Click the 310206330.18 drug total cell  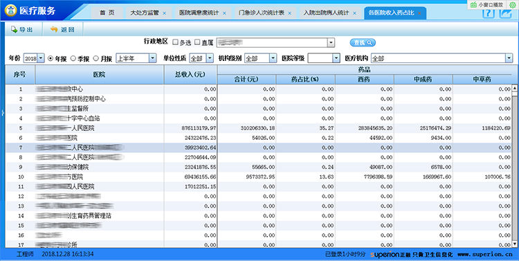[x=246, y=128]
